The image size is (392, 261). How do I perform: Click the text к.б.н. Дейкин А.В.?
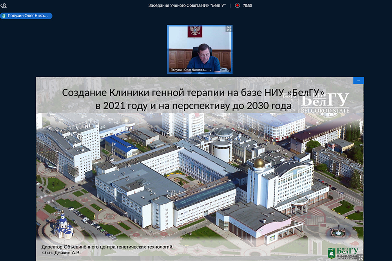click(61, 252)
